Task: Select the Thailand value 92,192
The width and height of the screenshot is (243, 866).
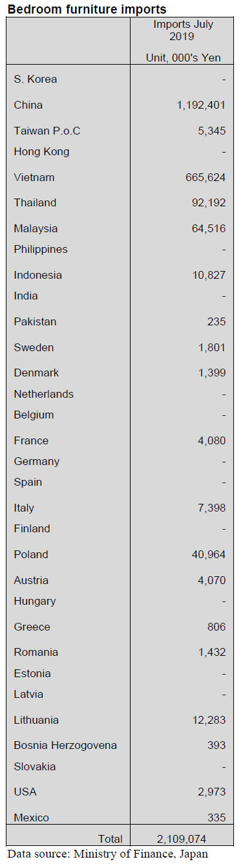Action: (x=209, y=202)
